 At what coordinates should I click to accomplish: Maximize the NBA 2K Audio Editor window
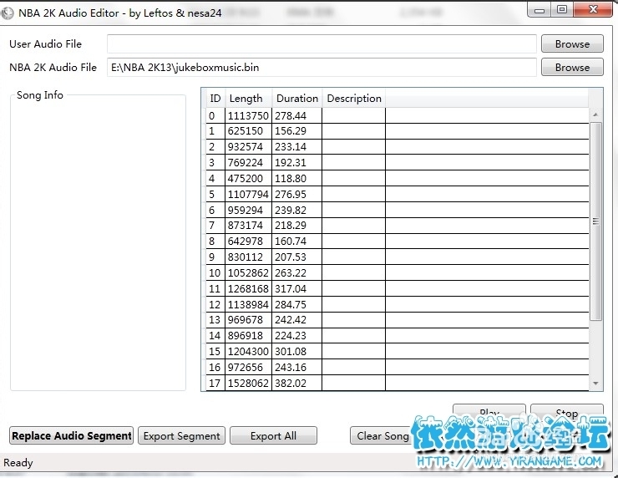coord(562,10)
